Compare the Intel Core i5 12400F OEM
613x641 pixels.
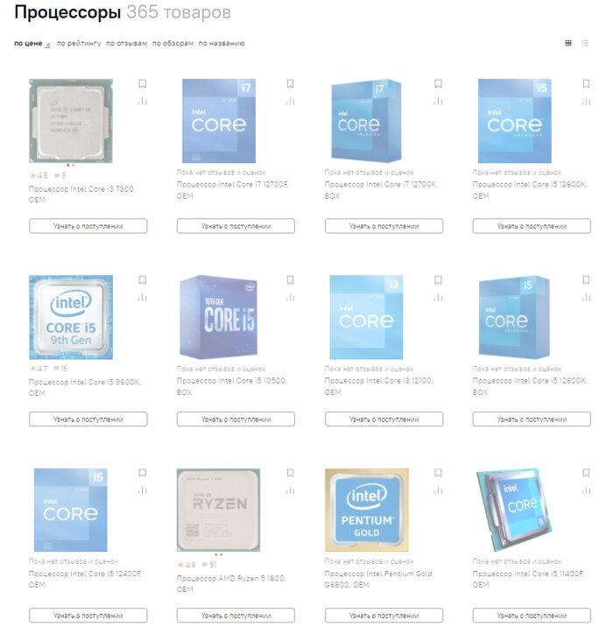pos(143,490)
